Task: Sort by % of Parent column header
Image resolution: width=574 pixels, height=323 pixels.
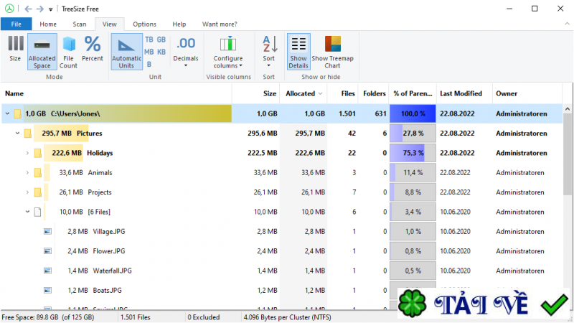Action: coord(413,93)
